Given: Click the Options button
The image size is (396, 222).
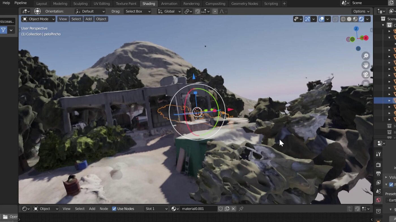Looking at the screenshot, I should 361,11.
